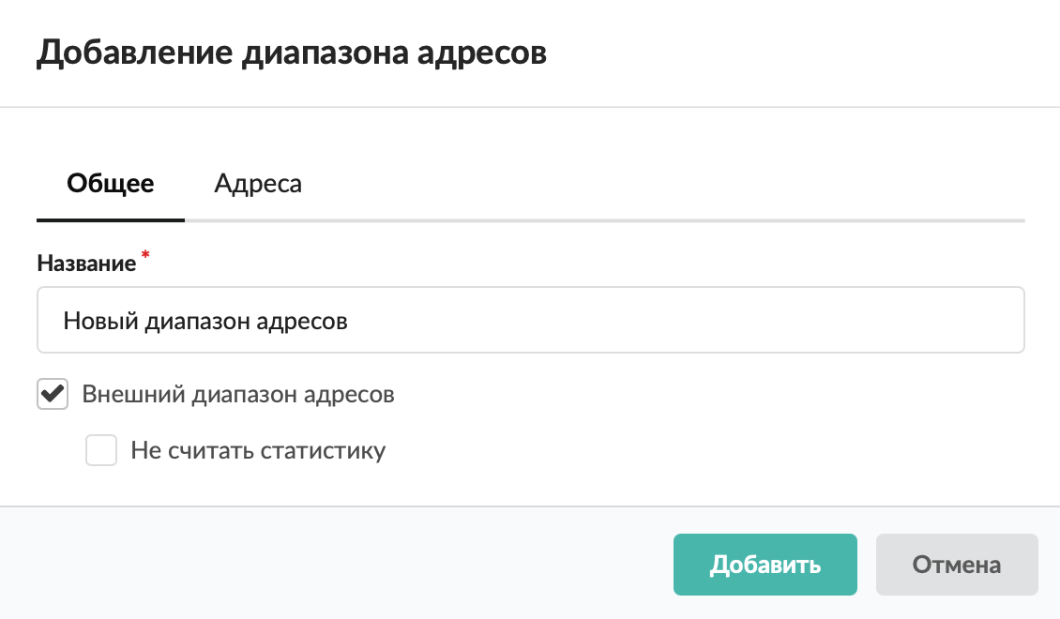Click the checkmark icon of checked checkbox

click(53, 394)
